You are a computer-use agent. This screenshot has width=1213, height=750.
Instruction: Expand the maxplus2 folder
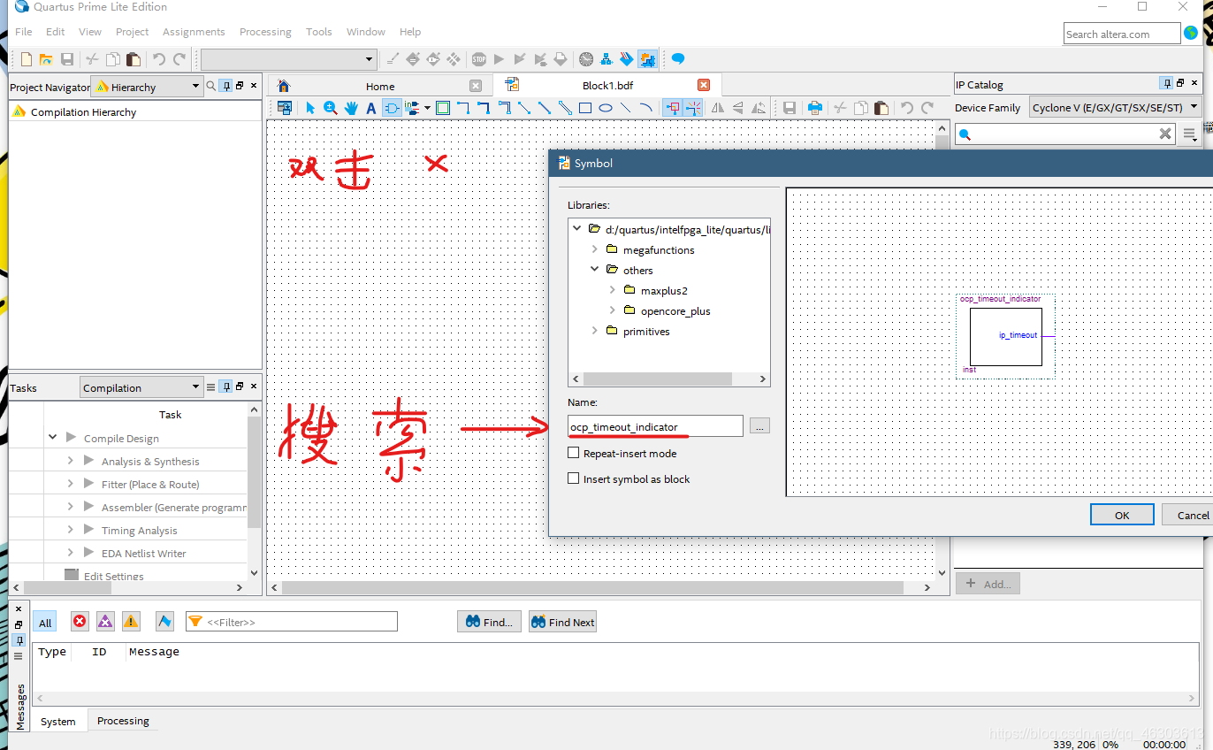(x=613, y=290)
